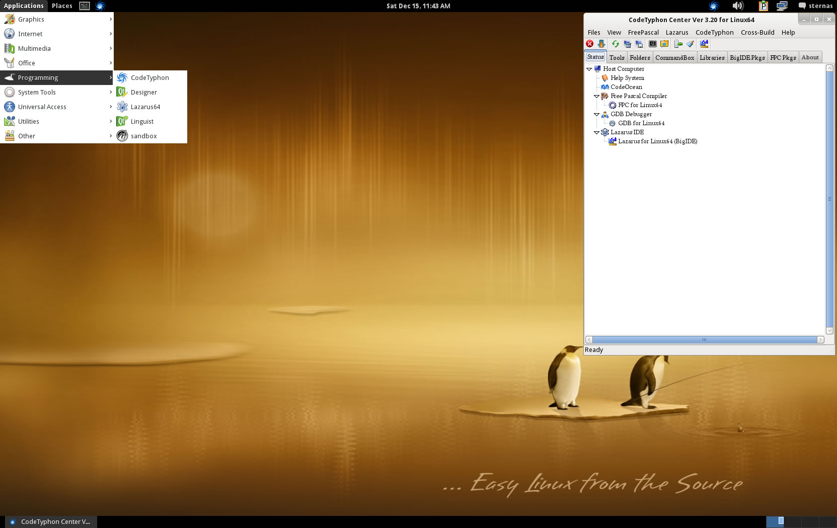The width and height of the screenshot is (837, 528).
Task: Open the Multimedia category submenu
Action: pos(57,48)
